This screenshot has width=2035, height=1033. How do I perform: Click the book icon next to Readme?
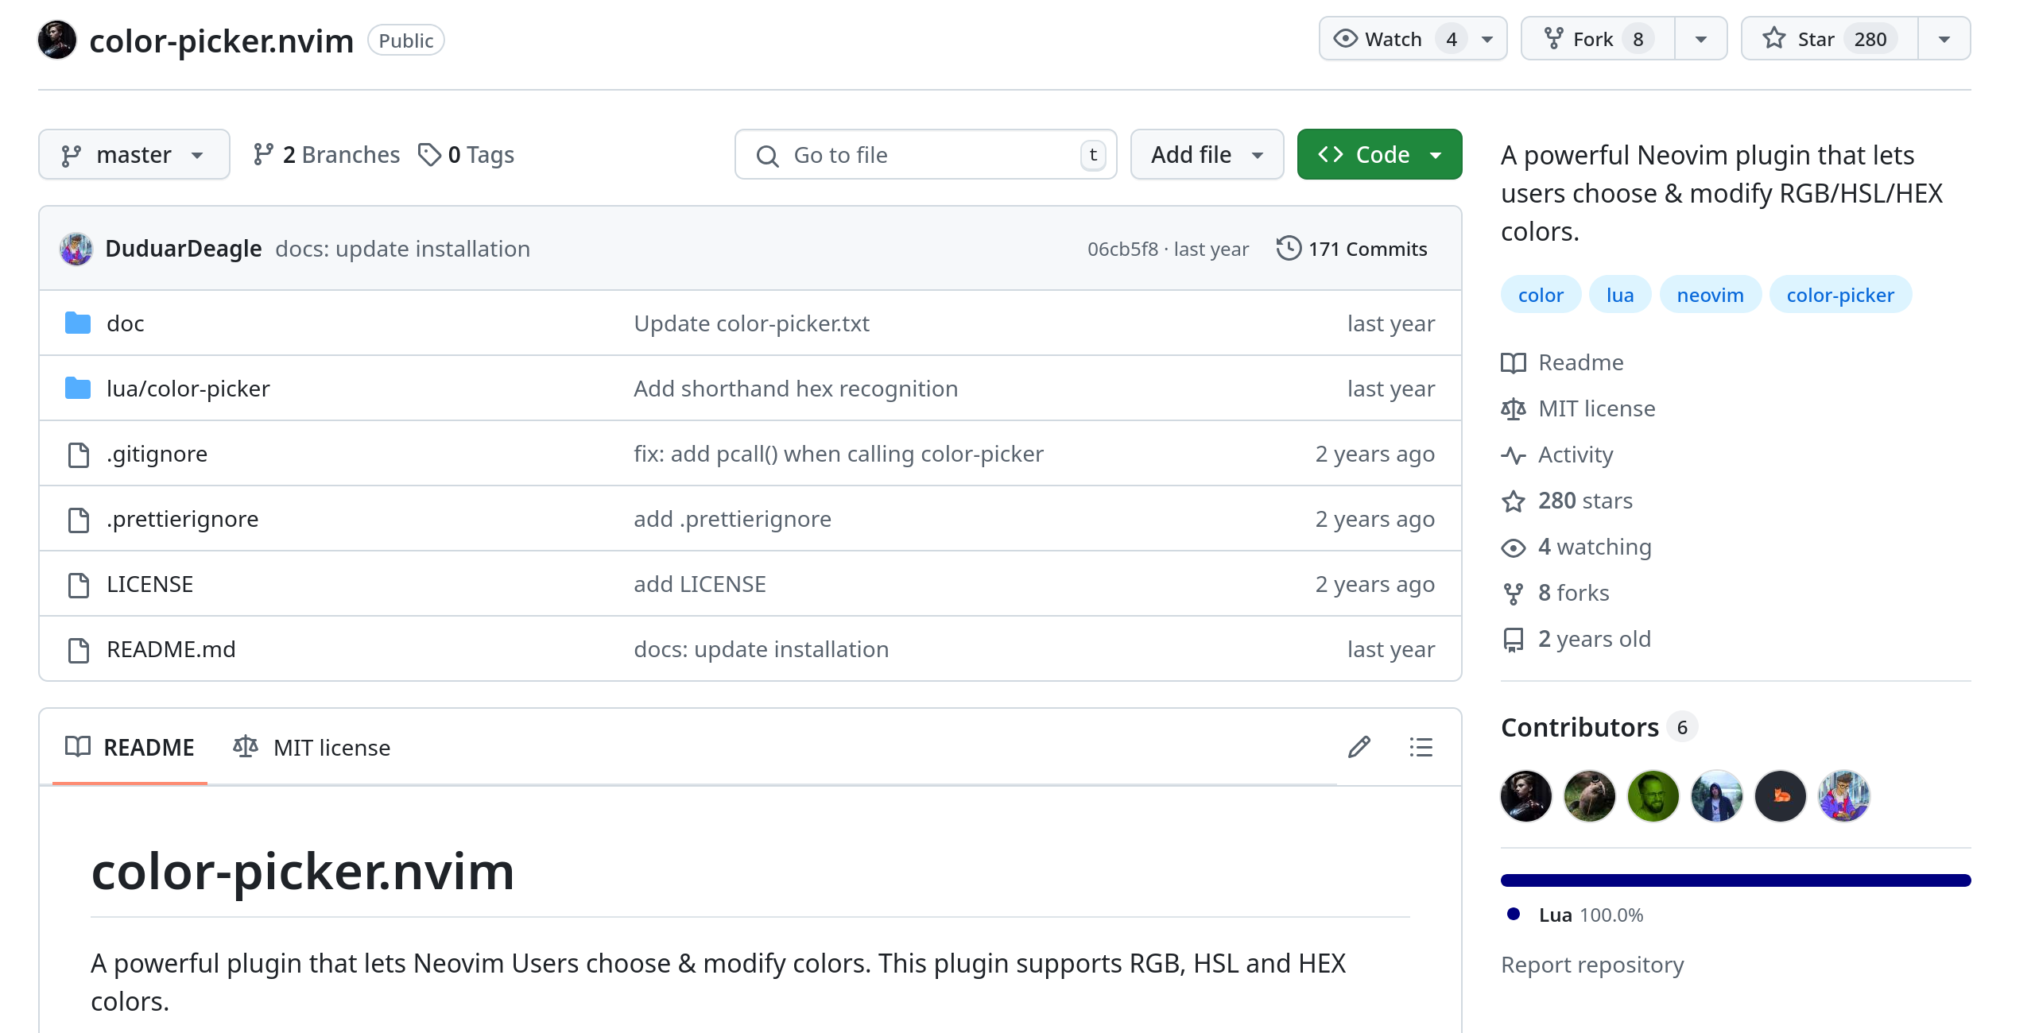point(1514,363)
